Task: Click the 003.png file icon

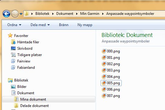Action: coord(104,70)
